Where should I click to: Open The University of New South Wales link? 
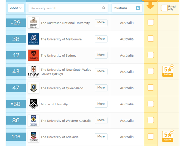coord(66,72)
